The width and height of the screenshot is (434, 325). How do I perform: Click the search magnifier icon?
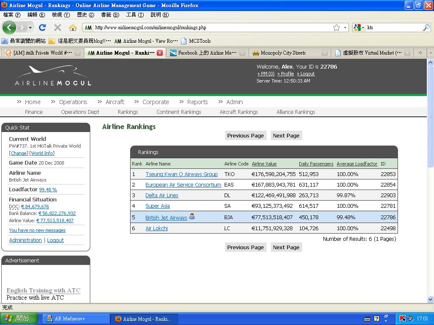click(426, 28)
